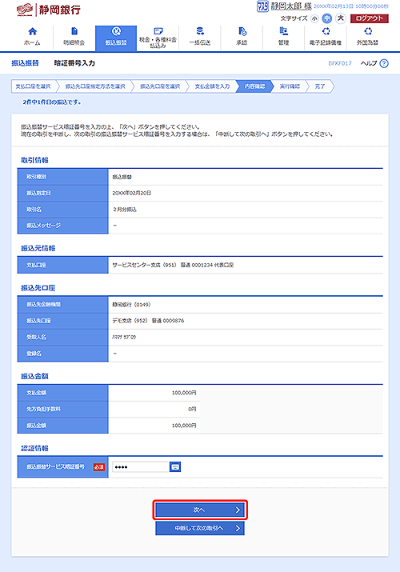Set text size to 大

click(x=340, y=18)
